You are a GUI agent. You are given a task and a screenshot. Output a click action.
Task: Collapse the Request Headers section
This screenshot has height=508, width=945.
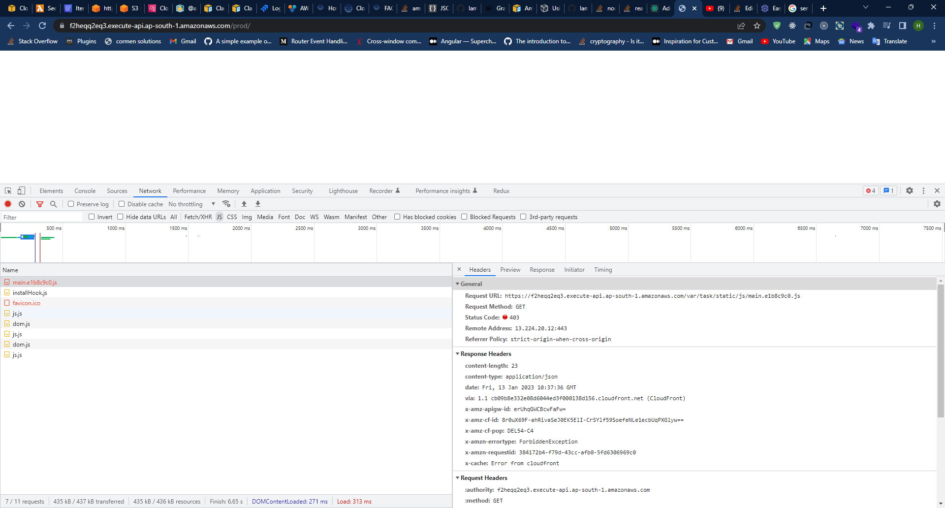(457, 478)
